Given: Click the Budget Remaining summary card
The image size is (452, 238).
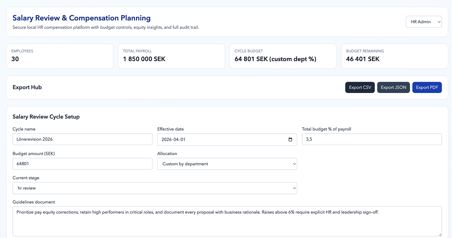Looking at the screenshot, I should [394, 56].
